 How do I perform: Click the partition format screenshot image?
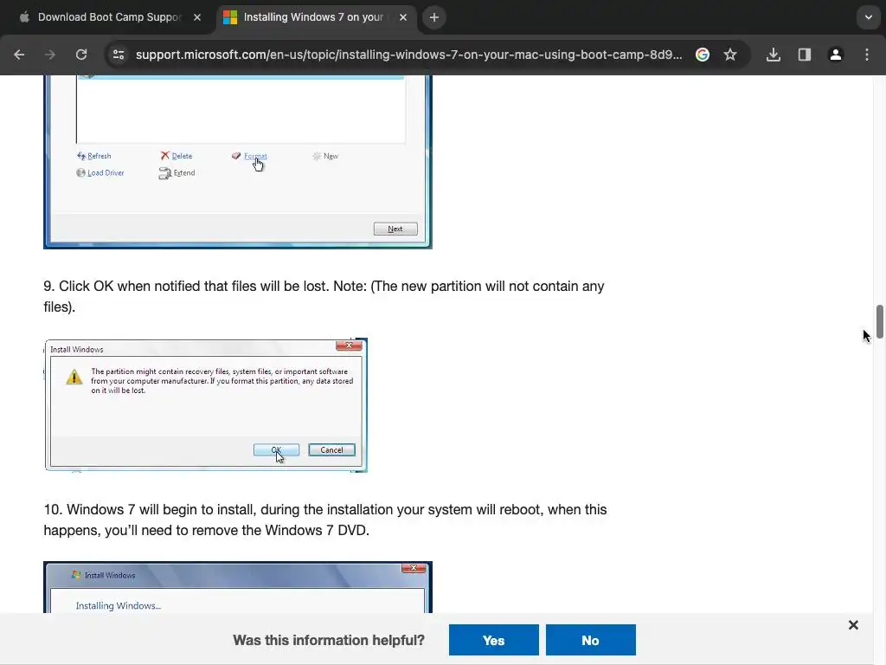point(238,162)
